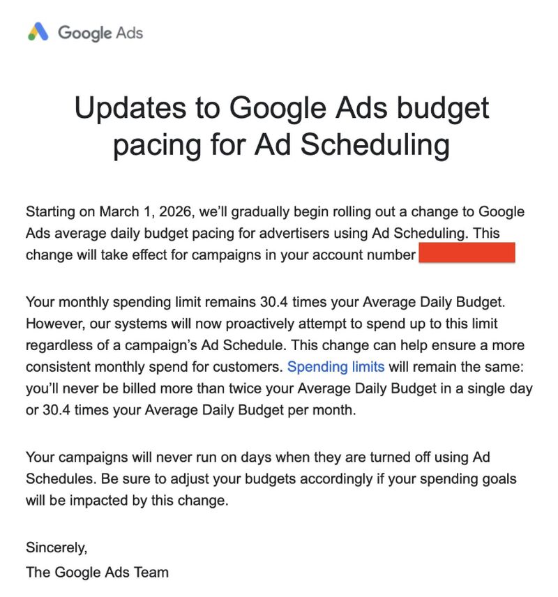Click the Google Ads triangle logo icon
This screenshot has width=558, height=597.
click(38, 32)
